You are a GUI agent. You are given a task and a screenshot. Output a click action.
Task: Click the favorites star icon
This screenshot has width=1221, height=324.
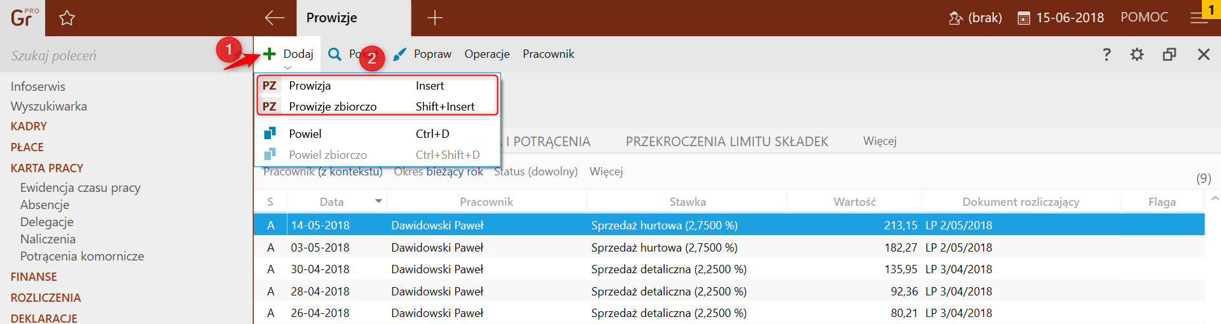[x=67, y=18]
